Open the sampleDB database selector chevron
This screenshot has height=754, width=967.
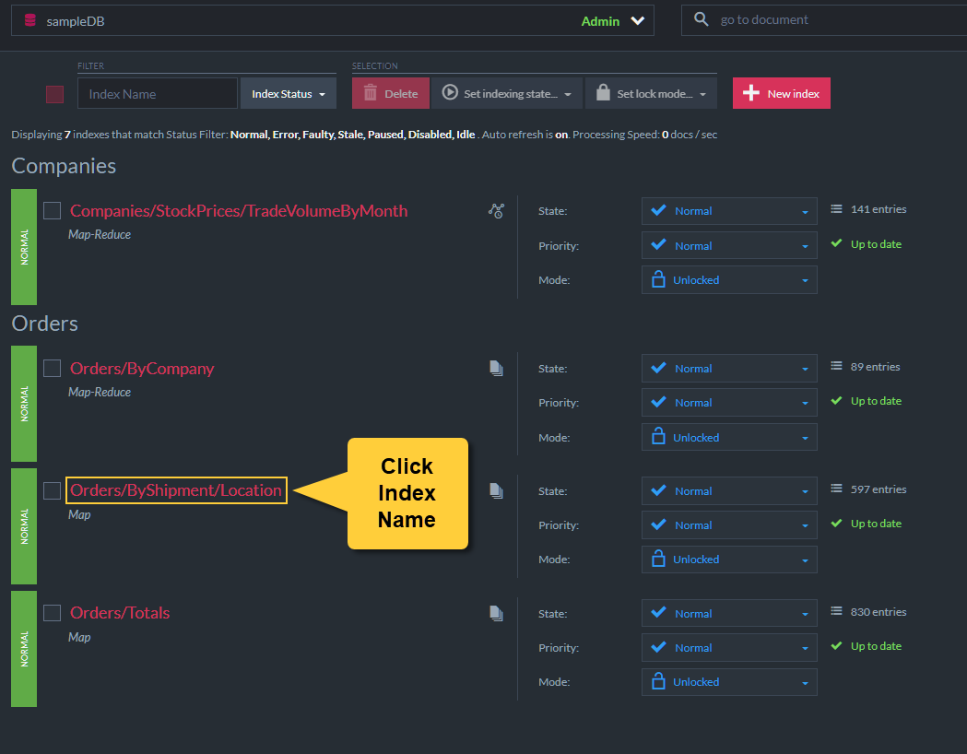pos(637,21)
